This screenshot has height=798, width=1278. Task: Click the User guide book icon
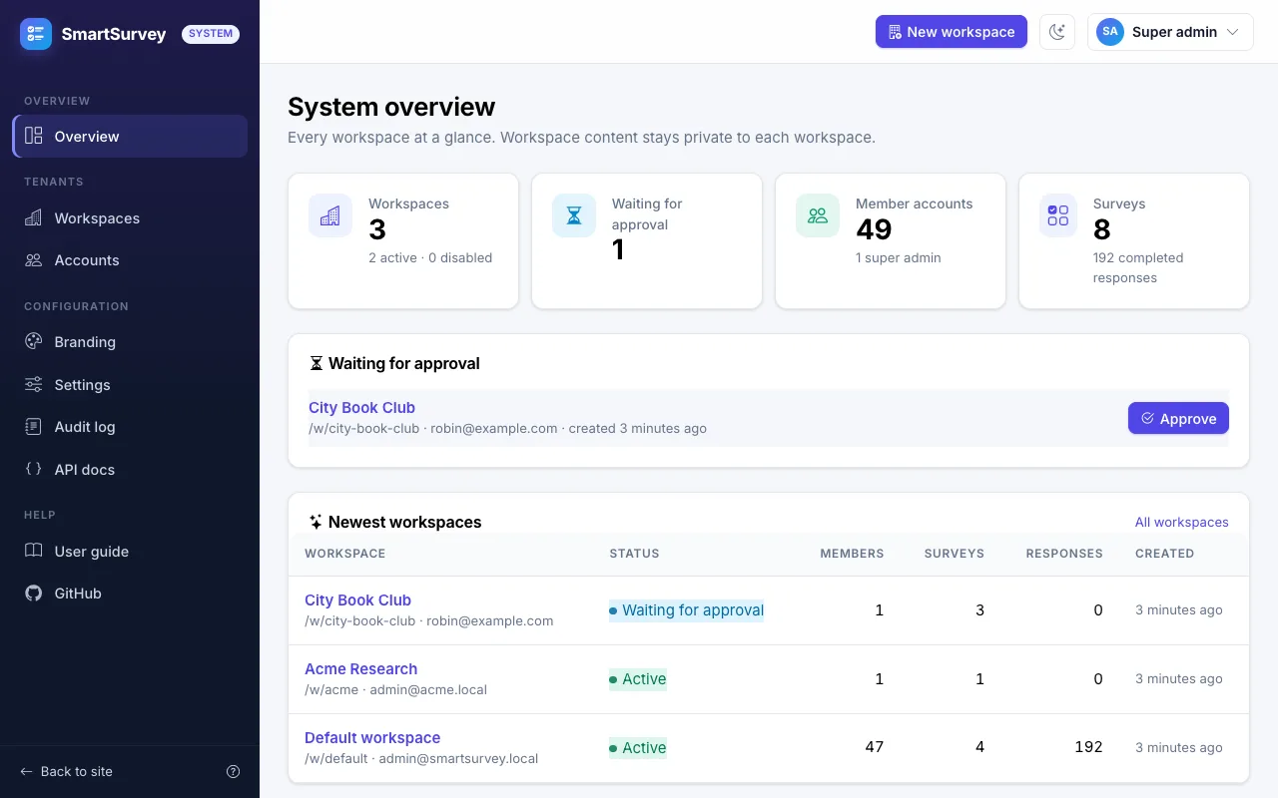point(33,551)
